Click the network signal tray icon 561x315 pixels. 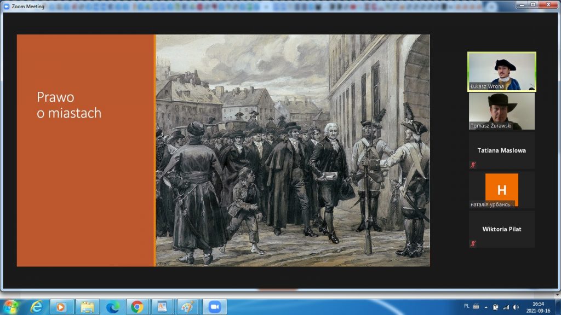[505, 307]
